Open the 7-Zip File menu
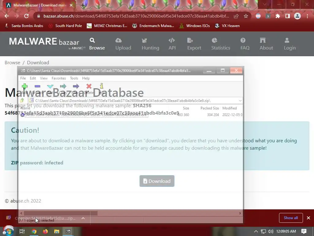314x236 pixels. 23,78
